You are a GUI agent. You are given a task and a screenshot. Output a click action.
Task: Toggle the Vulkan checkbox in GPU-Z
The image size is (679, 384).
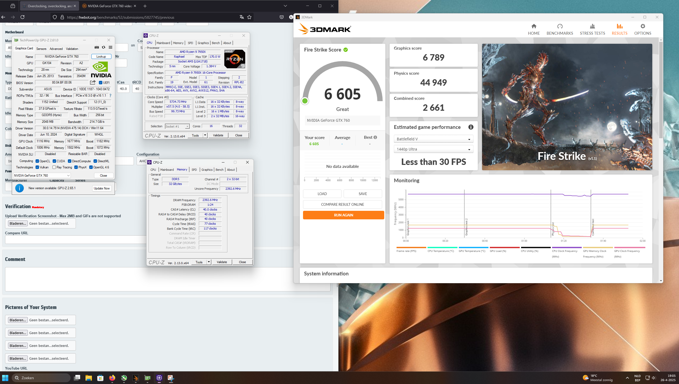point(37,167)
